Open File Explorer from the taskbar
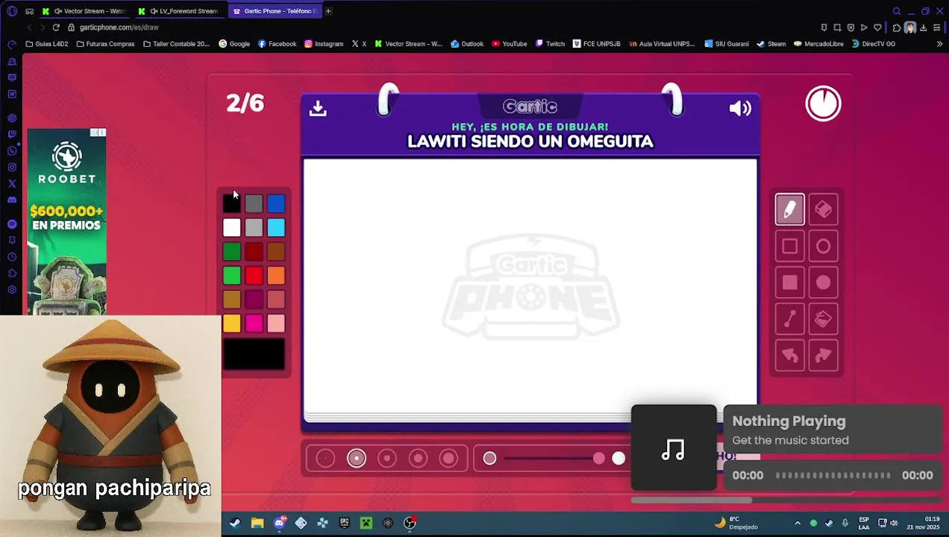Screen dimensions: 949x537 (x=257, y=523)
